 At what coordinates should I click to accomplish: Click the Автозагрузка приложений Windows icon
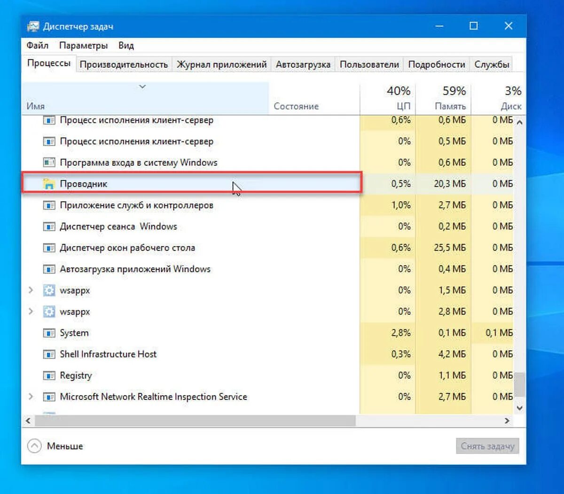[49, 269]
